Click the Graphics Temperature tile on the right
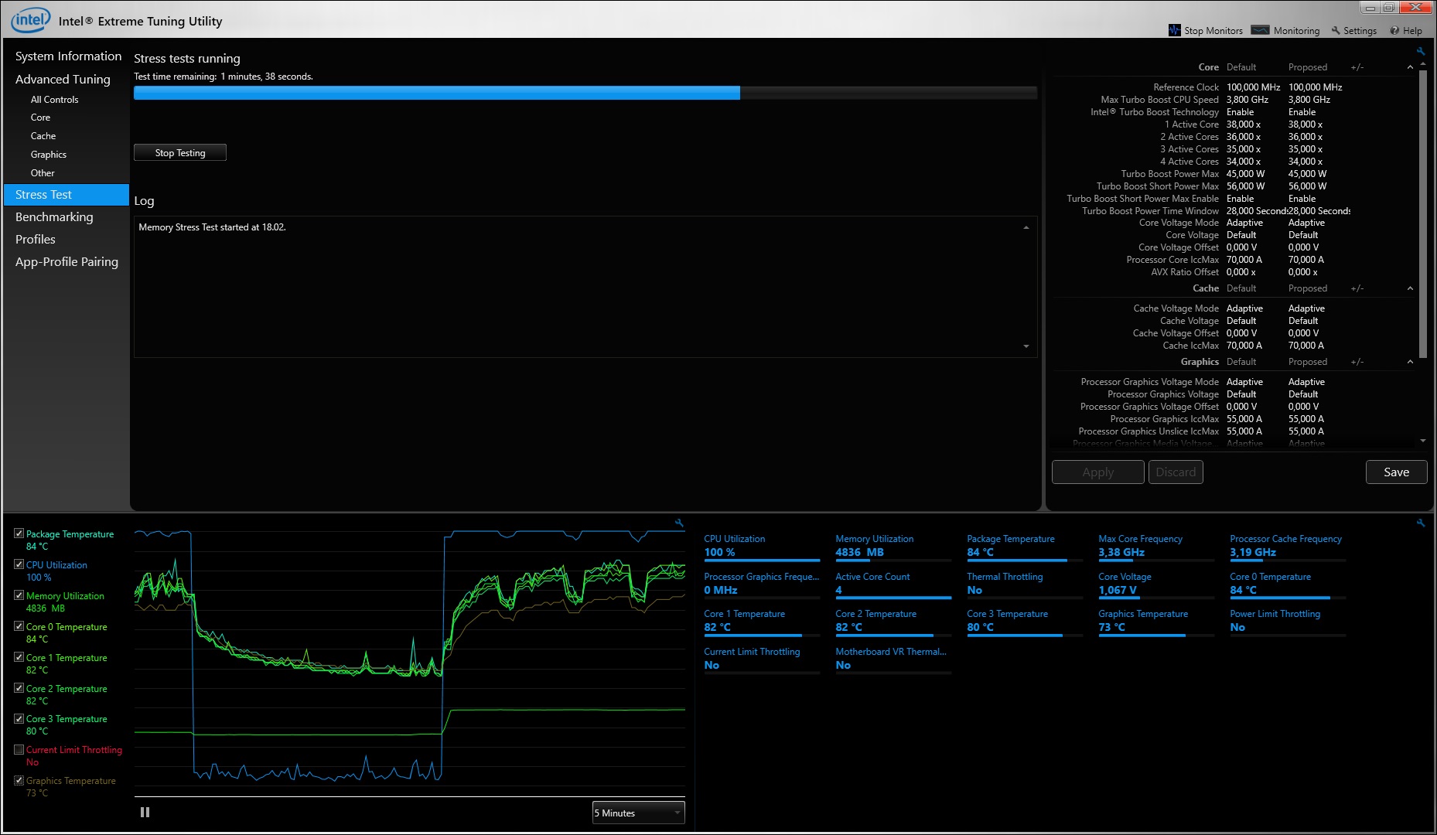The height and width of the screenshot is (835, 1437). tap(1155, 621)
